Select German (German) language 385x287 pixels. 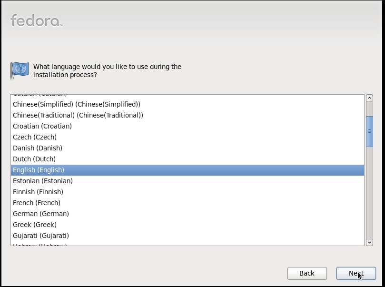pyautogui.click(x=188, y=214)
